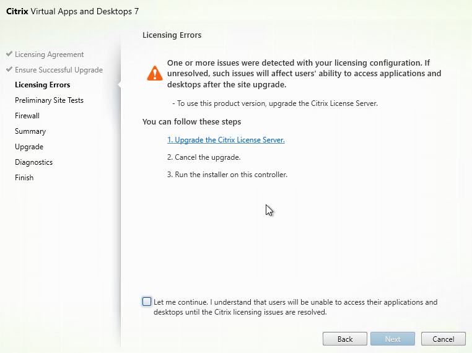The width and height of the screenshot is (472, 353).
Task: Go to the Preliminary Site Tests step
Action: [49, 100]
